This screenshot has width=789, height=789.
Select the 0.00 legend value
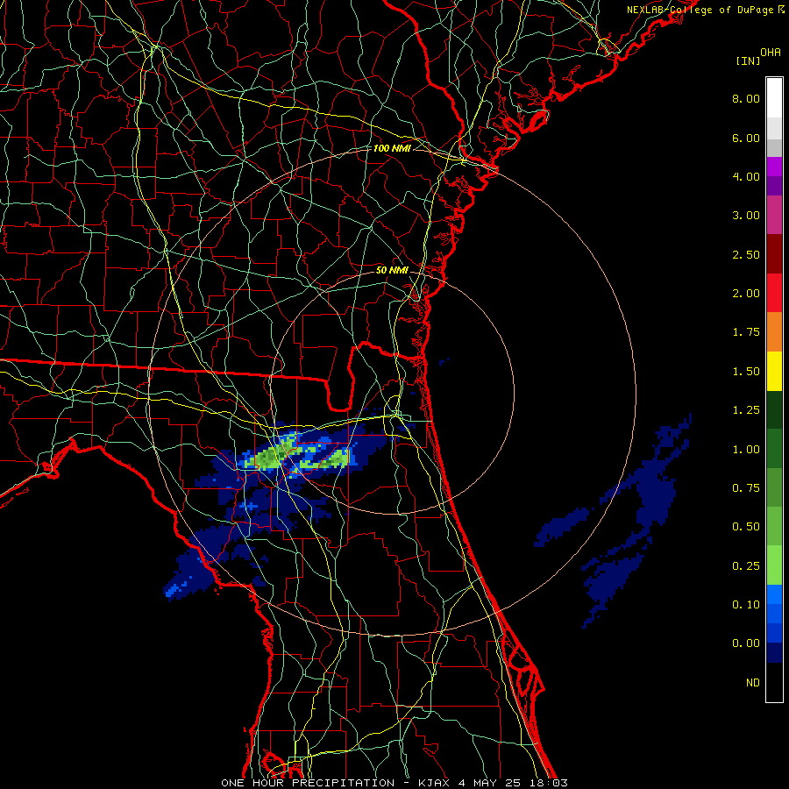(x=746, y=643)
